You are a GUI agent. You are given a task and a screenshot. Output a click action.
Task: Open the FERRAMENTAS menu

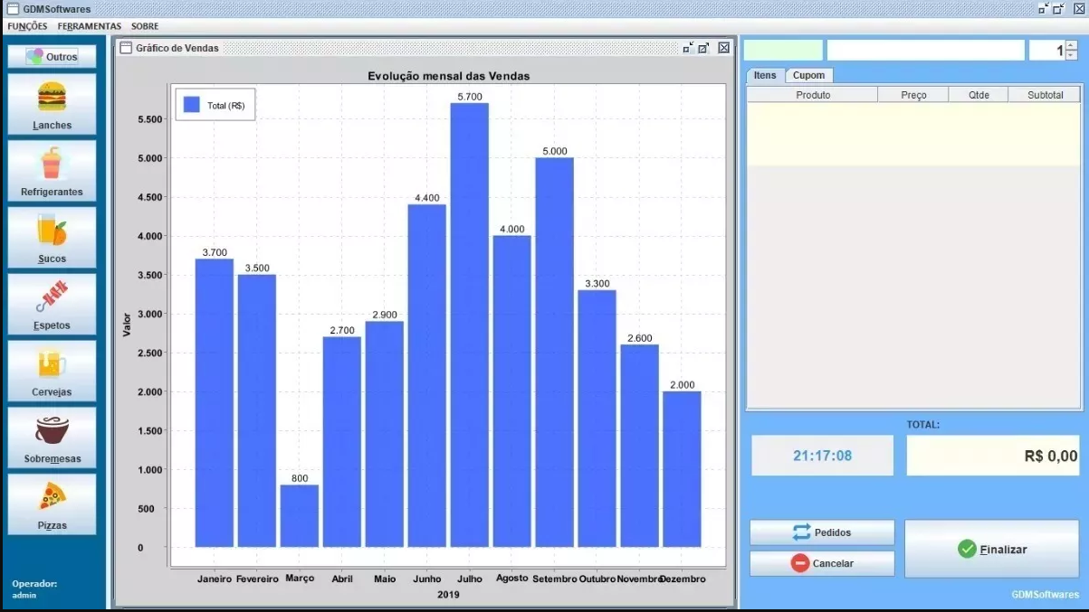89,26
